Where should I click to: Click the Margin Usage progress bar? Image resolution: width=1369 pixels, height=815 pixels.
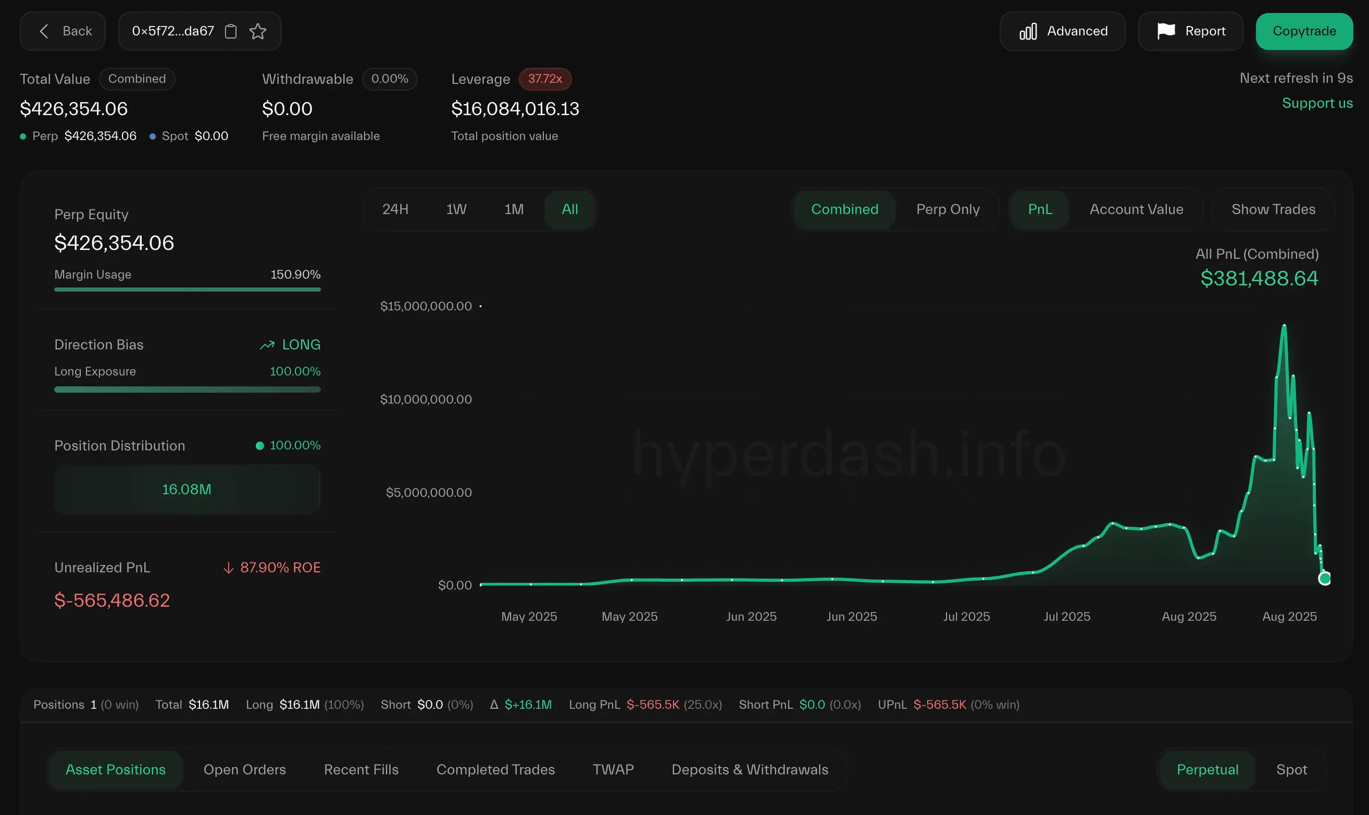click(x=188, y=290)
